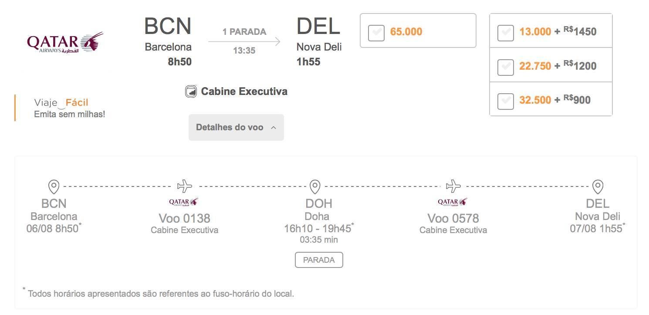This screenshot has height=315, width=649.
Task: Click the Voo 0578 flight label
Action: pos(453,218)
